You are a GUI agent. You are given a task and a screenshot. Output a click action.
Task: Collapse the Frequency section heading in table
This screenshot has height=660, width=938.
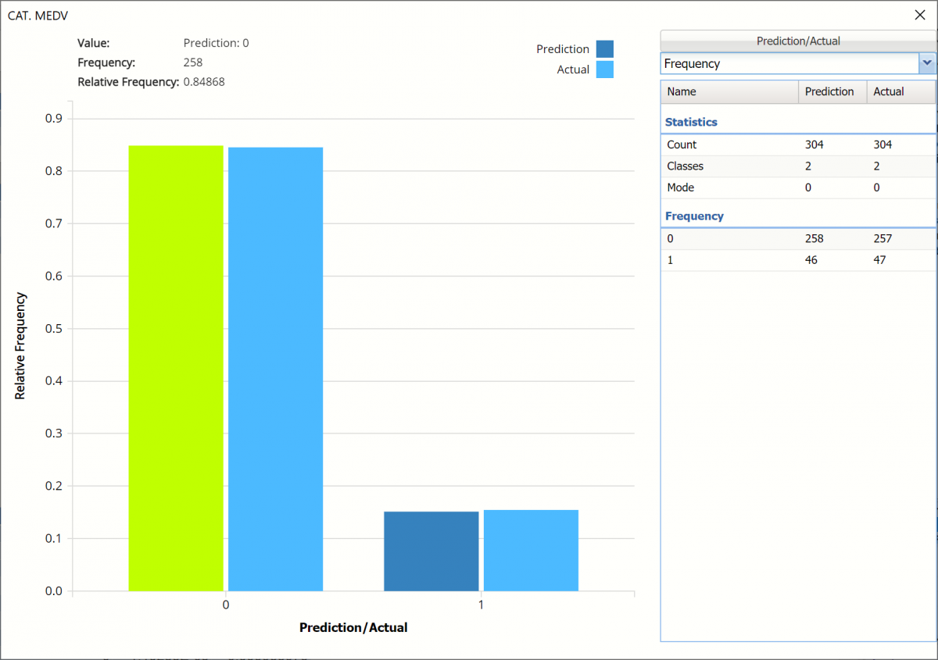click(694, 216)
